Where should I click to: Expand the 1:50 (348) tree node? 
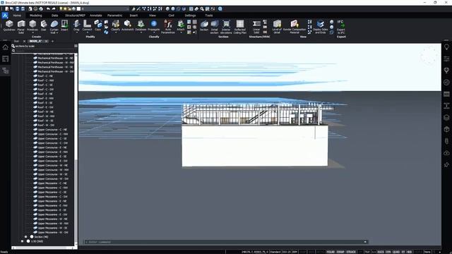point(22,241)
